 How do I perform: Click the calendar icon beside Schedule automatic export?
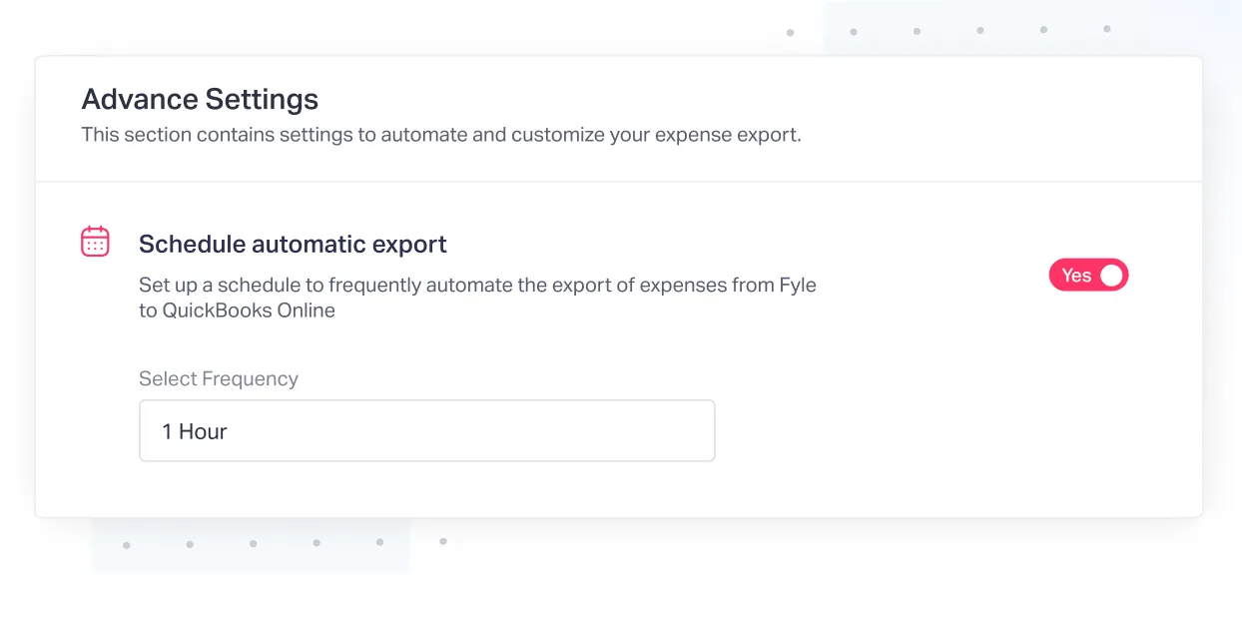pos(95,242)
